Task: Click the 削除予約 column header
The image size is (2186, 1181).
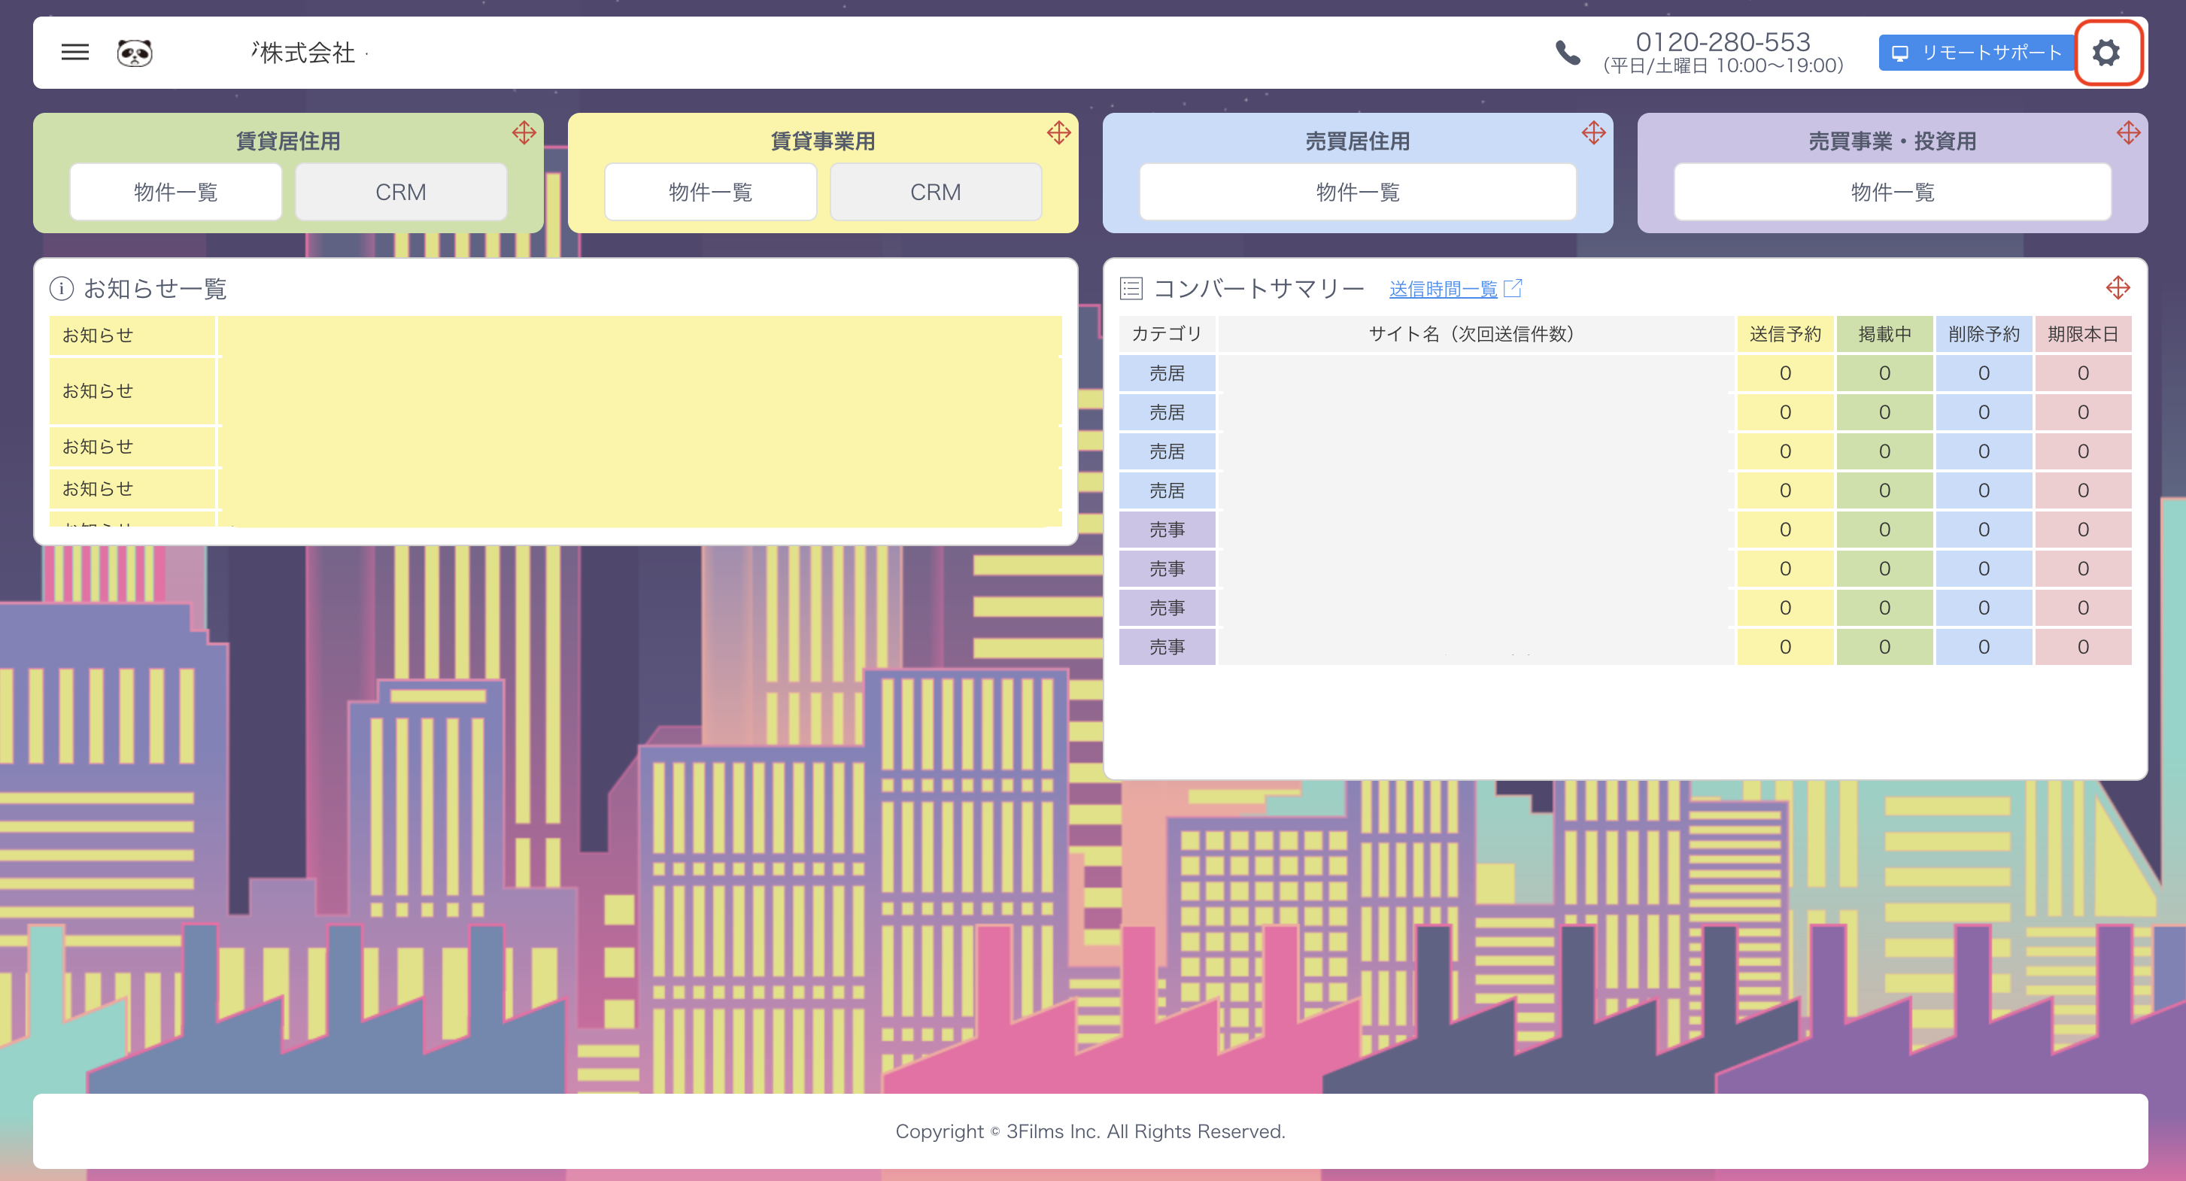Action: click(x=1984, y=333)
